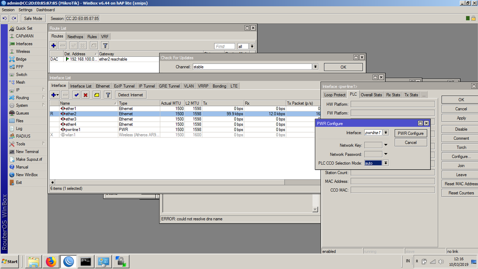Click filter funnel icon in Interface List
478x269 pixels.
(108, 95)
